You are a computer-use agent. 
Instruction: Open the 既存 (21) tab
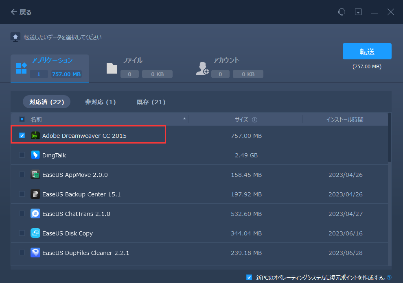(x=151, y=102)
